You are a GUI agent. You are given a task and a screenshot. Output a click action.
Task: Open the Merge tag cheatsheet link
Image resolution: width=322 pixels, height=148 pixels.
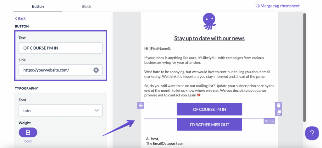pyautogui.click(x=280, y=6)
